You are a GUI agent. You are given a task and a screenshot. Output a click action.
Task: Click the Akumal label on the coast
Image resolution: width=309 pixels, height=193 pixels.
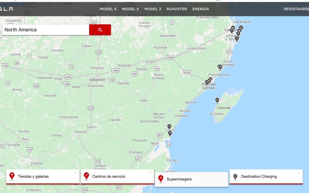click(185, 111)
